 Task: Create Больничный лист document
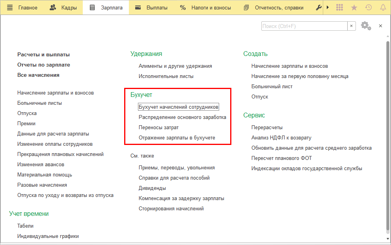pos(272,87)
